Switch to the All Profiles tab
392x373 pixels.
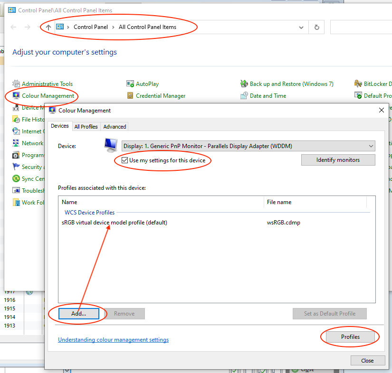[x=86, y=127]
